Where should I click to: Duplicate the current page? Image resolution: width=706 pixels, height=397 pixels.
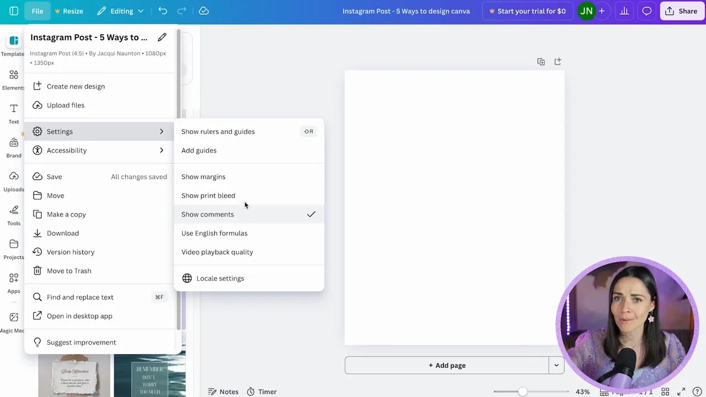tap(541, 61)
